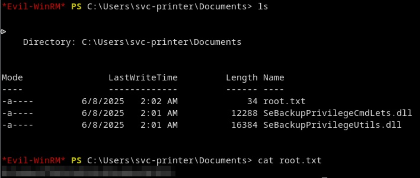
Task: Click SeBackupPrivilegeUtils.dll in the listing
Action: tap(332, 125)
